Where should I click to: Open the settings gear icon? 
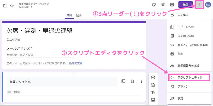172,5
